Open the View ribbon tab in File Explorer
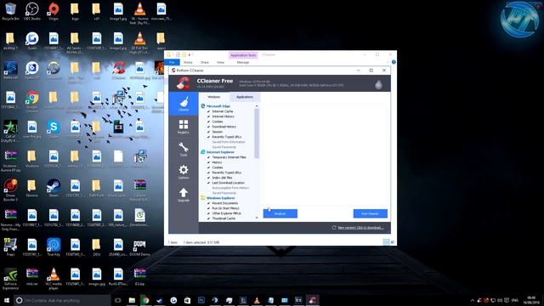 click(x=220, y=62)
